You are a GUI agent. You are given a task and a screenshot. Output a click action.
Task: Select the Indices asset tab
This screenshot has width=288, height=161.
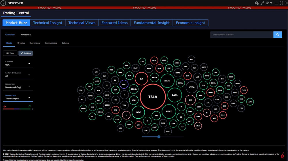point(65,43)
